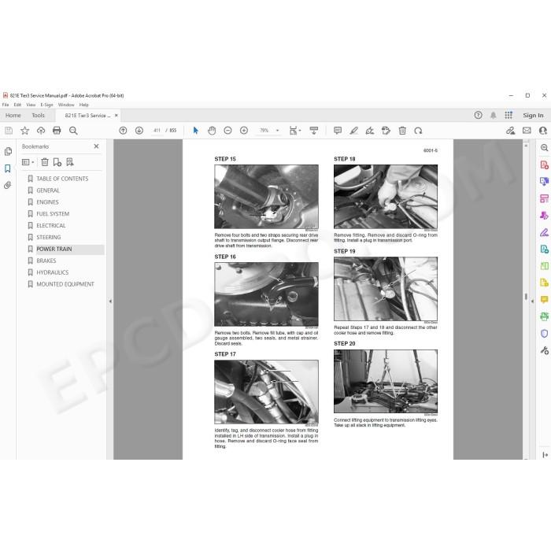Print the document
Screen dimensions: 551x551
[57, 131]
